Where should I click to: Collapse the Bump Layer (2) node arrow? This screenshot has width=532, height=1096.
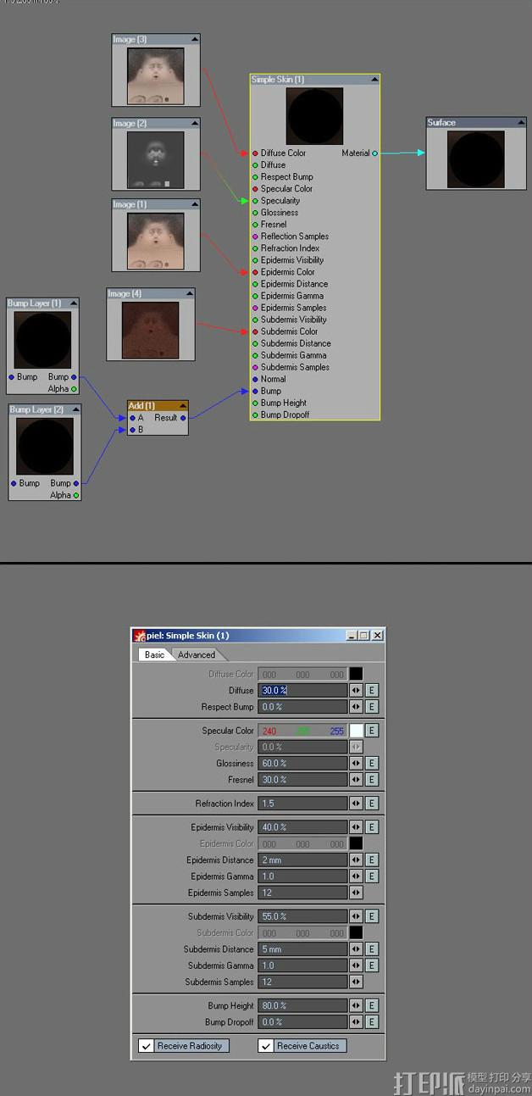[75, 409]
